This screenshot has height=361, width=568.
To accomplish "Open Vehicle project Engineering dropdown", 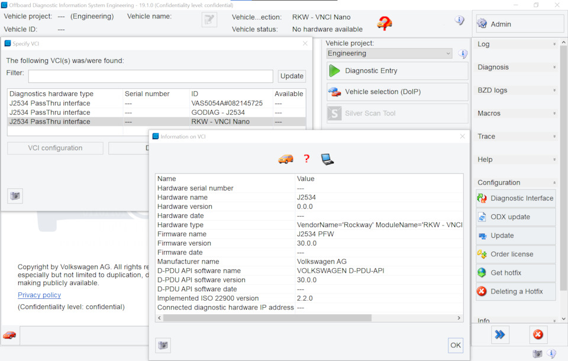I will (389, 53).
